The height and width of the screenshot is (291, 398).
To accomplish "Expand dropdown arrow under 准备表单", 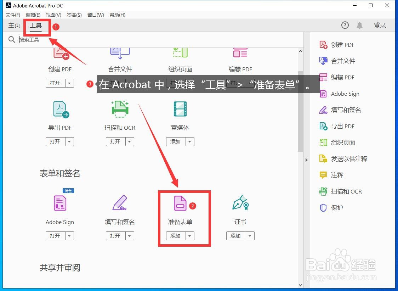I will pyautogui.click(x=189, y=236).
